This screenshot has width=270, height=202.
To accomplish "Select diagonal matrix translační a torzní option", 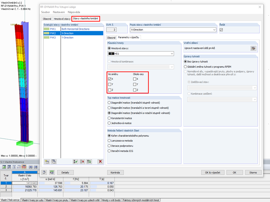I will (x=109, y=108).
